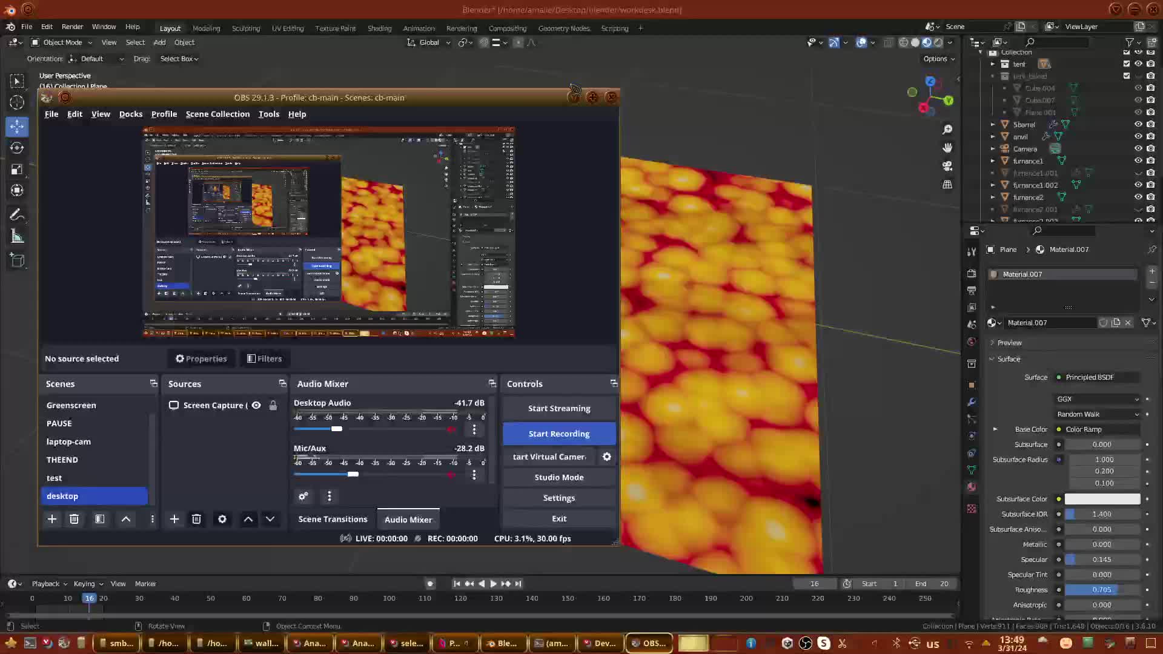
Task: Hide the Sbarrel object in outliner
Action: tap(1138, 124)
